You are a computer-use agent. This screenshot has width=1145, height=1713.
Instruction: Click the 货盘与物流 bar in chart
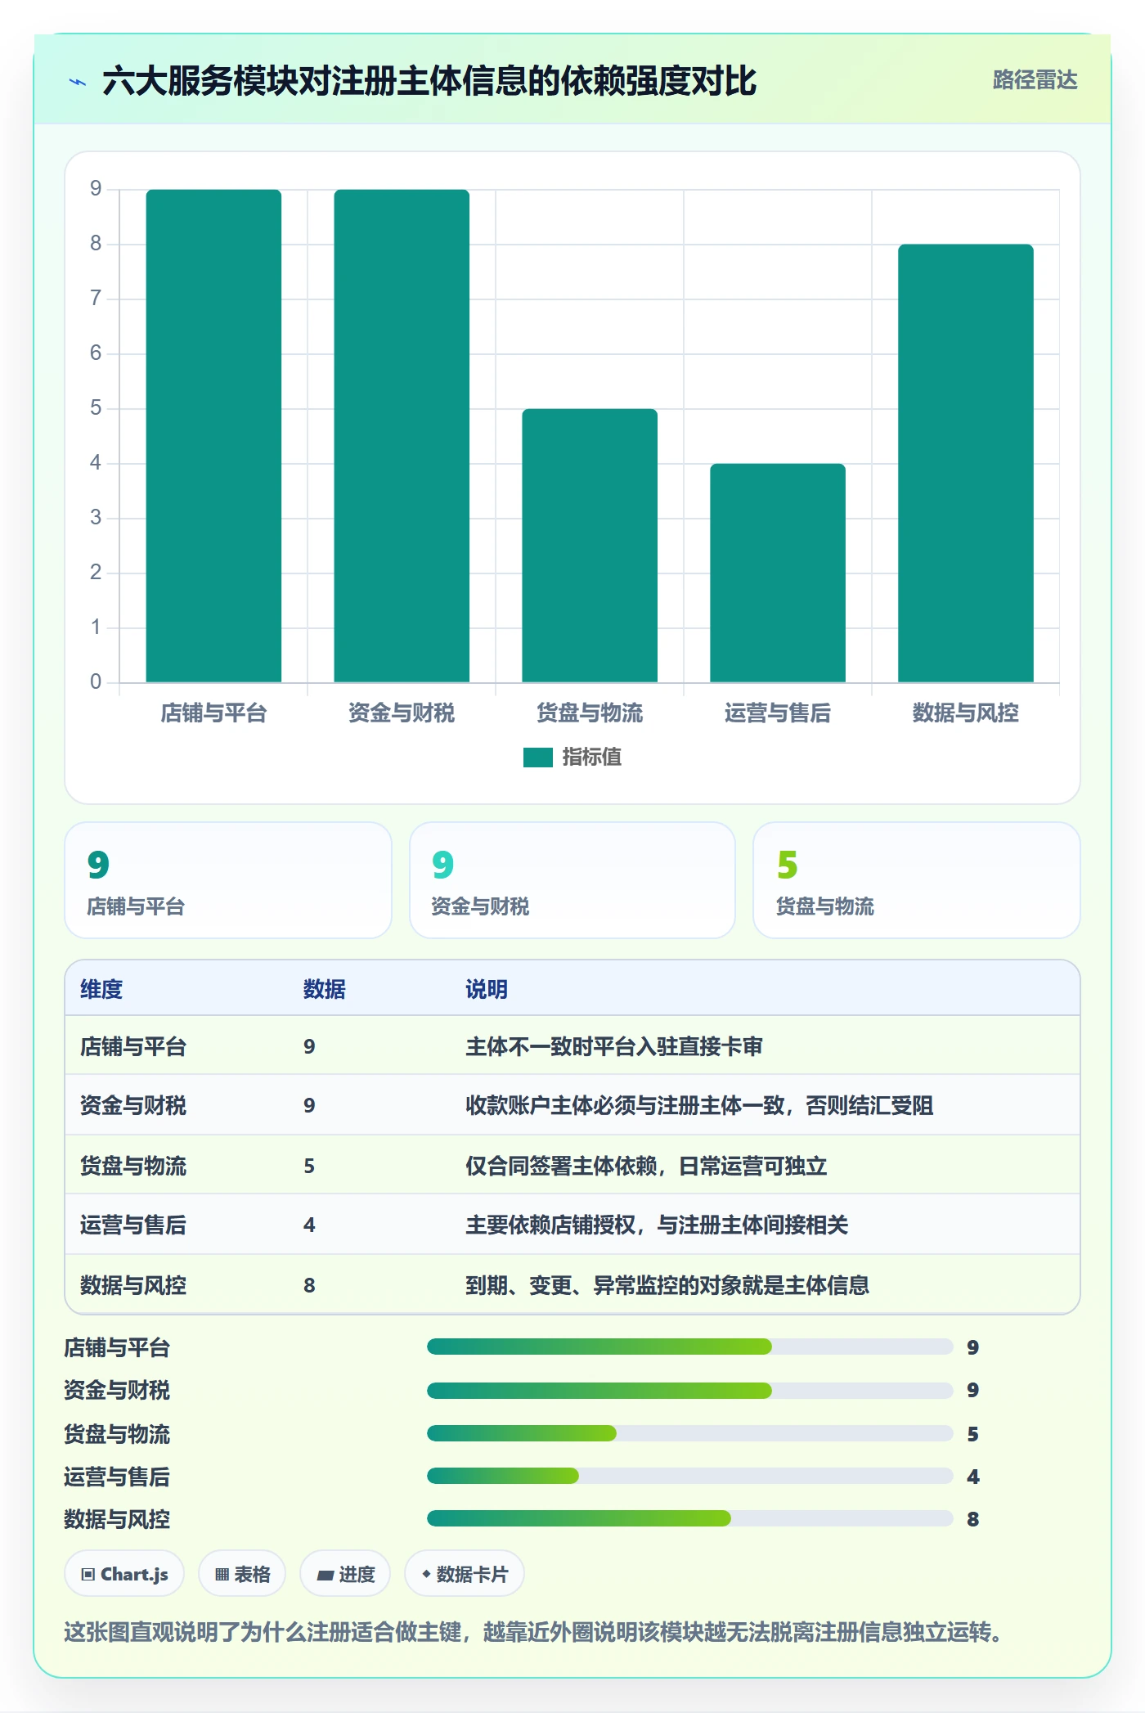pos(590,546)
